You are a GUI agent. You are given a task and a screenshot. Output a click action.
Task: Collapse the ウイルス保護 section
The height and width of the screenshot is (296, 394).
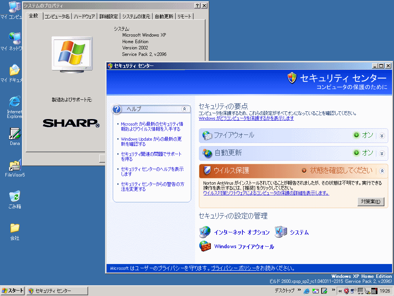click(382, 171)
